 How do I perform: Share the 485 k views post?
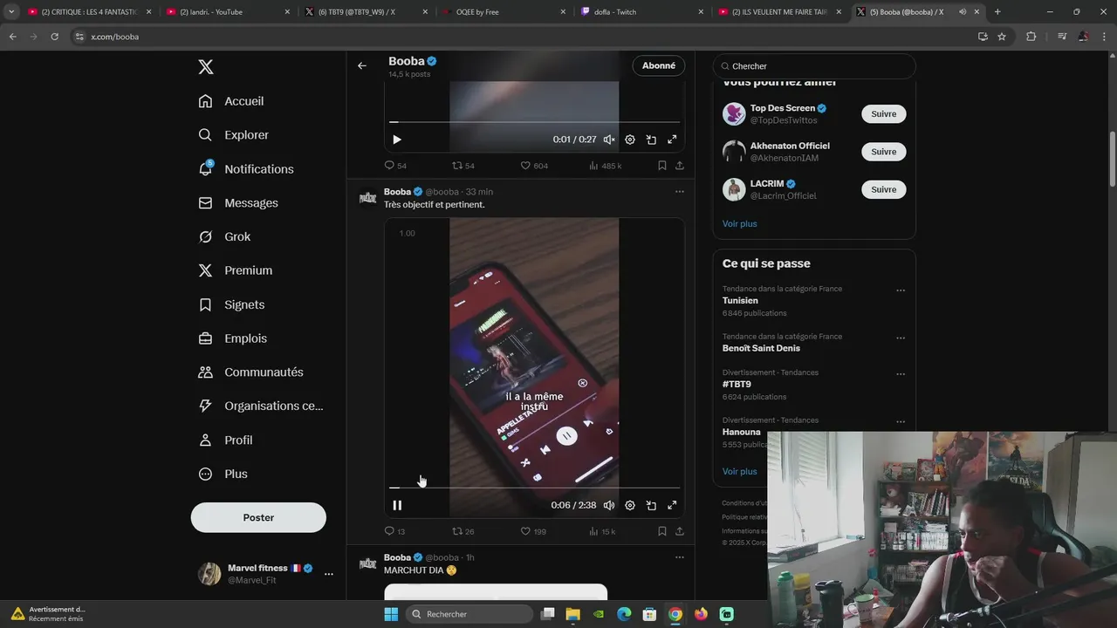pos(680,166)
